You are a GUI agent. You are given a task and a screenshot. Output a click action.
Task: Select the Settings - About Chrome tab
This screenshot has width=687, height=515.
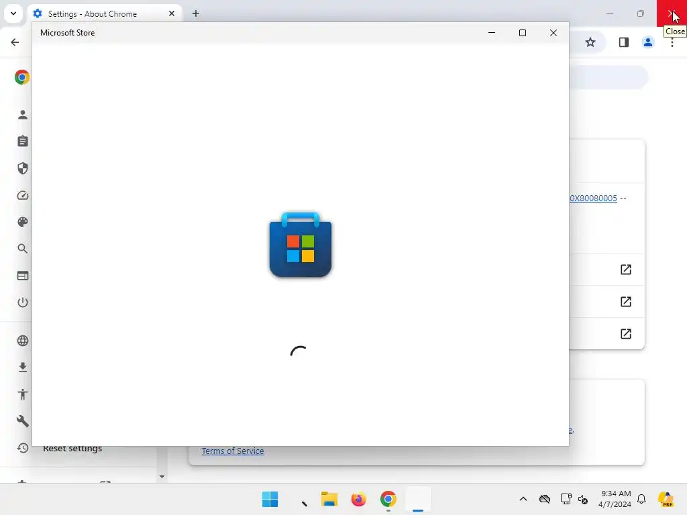[104, 13]
